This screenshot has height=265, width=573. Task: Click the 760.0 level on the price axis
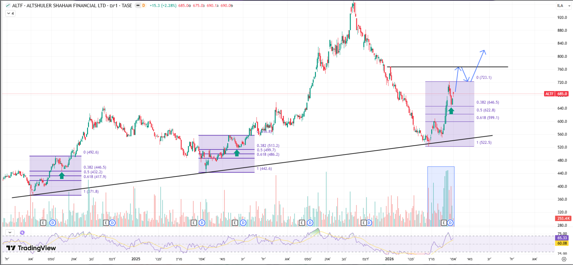(x=562, y=70)
